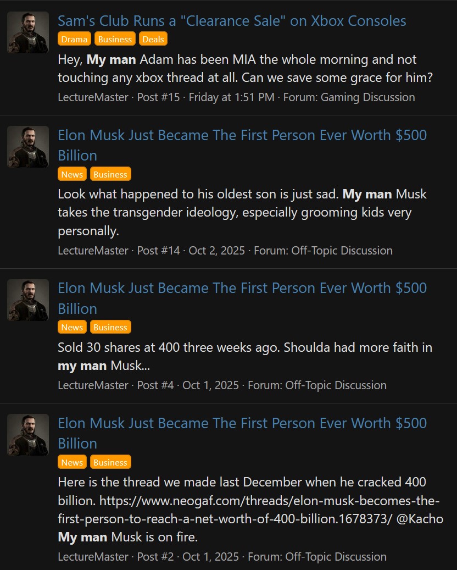This screenshot has width=457, height=570.
Task: Choose the Business tag on the Post #2 result
Action: [110, 462]
